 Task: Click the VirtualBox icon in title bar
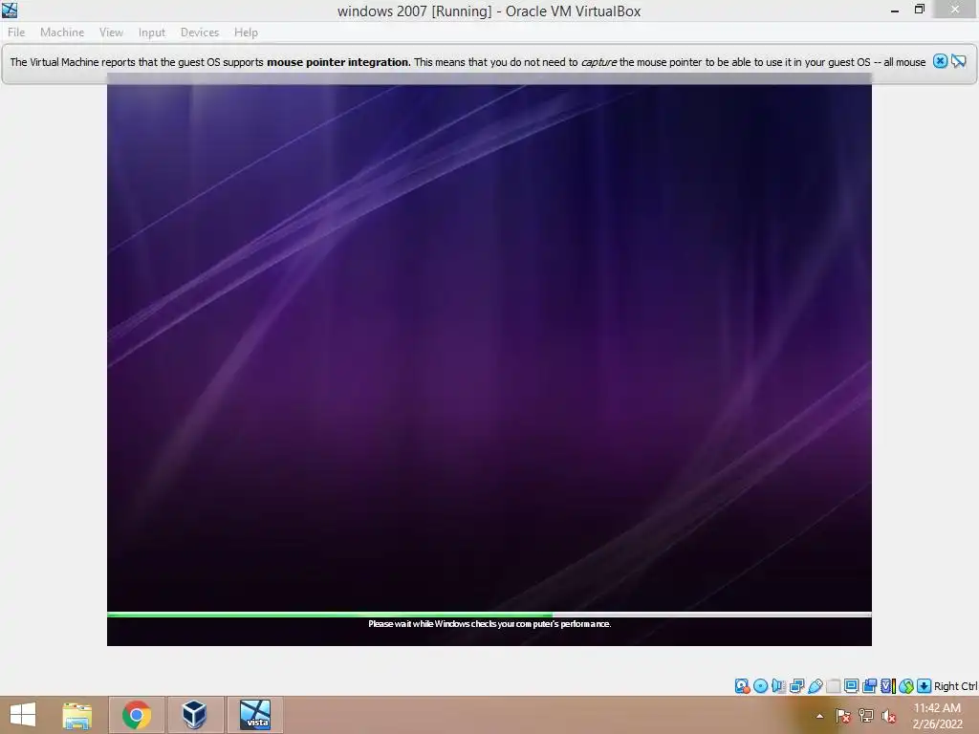coord(10,10)
